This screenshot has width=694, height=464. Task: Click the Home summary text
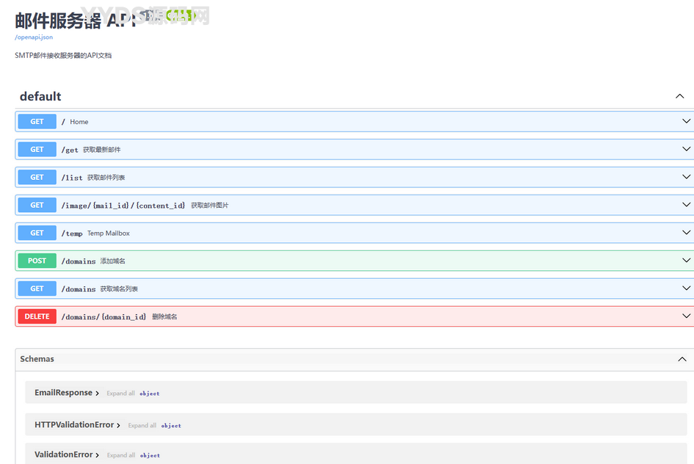[x=79, y=122]
